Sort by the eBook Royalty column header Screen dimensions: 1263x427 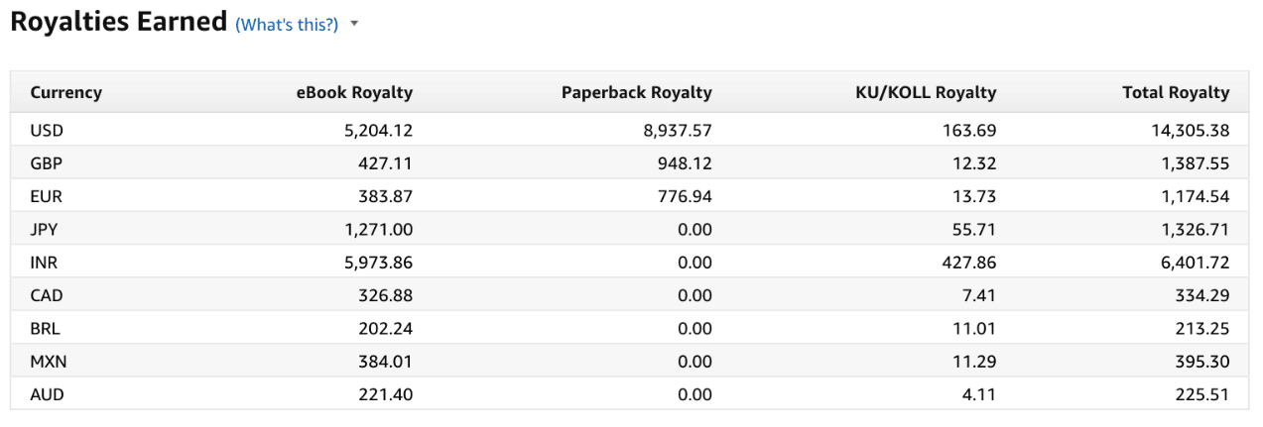click(354, 92)
